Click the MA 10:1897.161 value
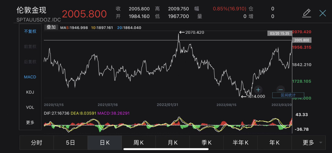 tap(102, 28)
